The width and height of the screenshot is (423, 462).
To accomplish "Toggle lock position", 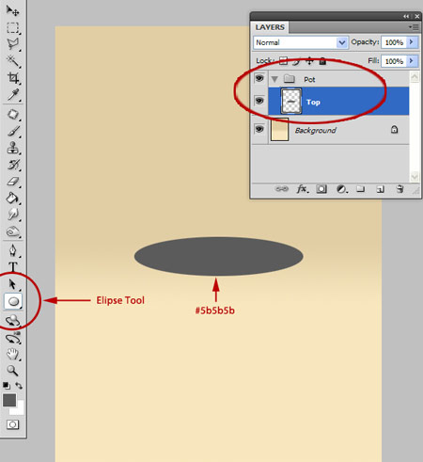I will [309, 61].
